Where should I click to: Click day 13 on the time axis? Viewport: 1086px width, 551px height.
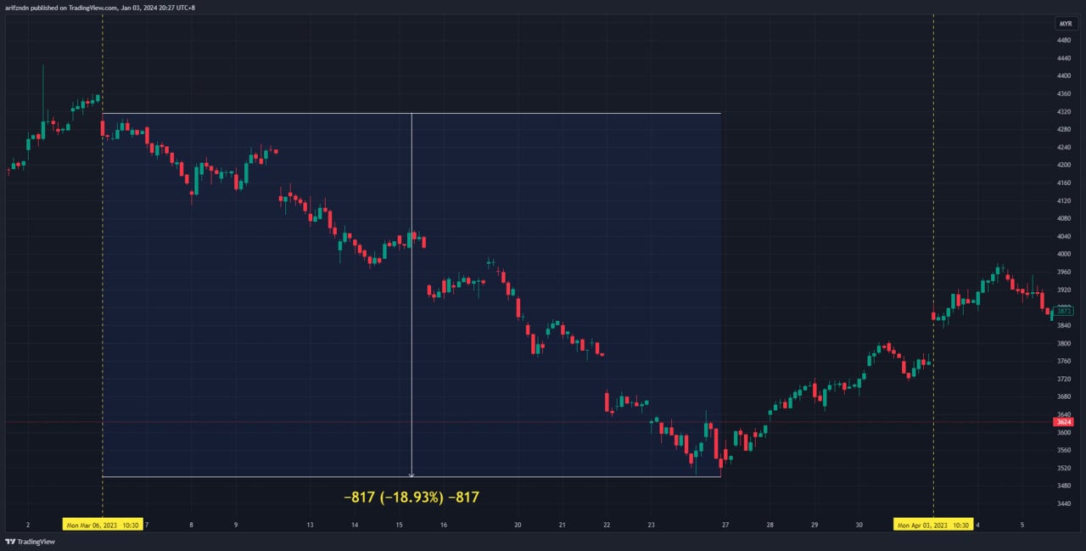[x=311, y=525]
